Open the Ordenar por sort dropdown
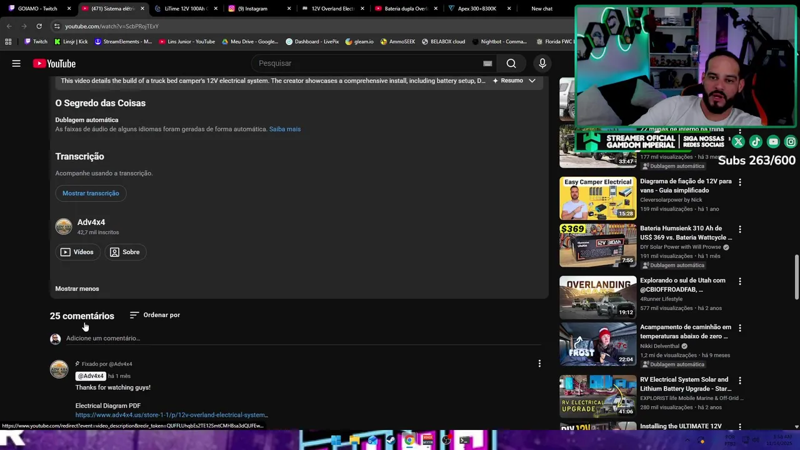 click(x=155, y=315)
